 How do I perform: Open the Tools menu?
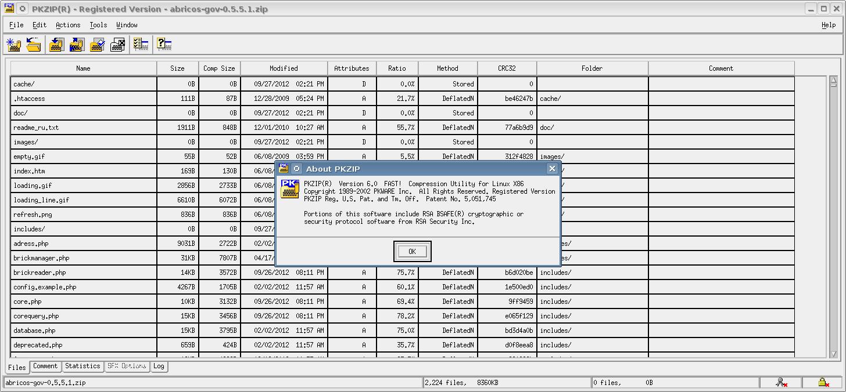98,25
